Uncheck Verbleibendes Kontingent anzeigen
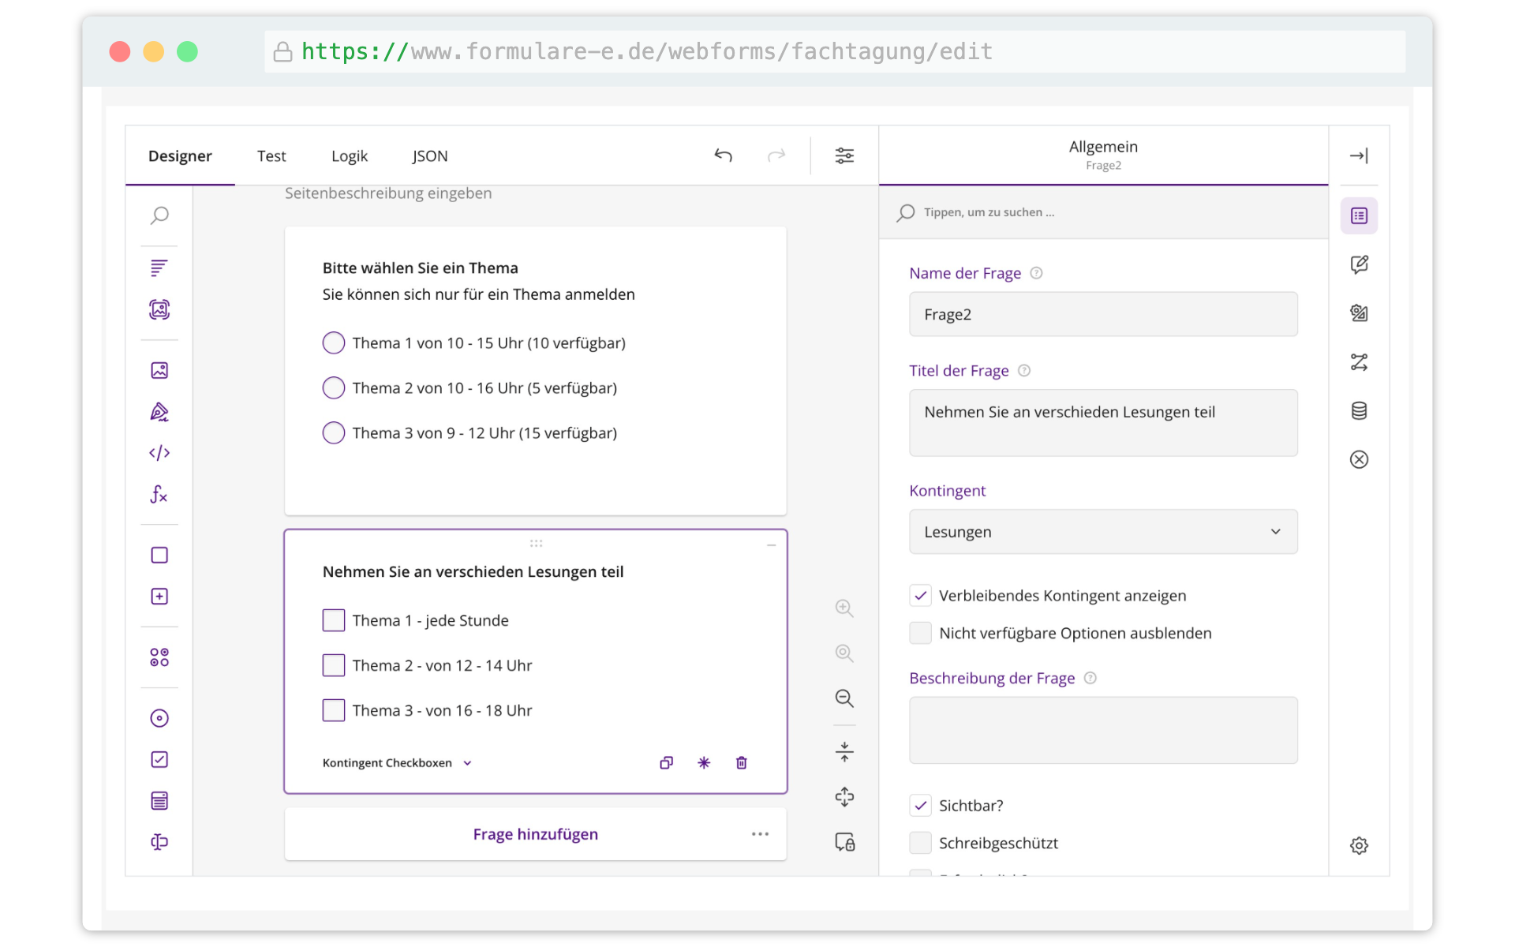 920,595
